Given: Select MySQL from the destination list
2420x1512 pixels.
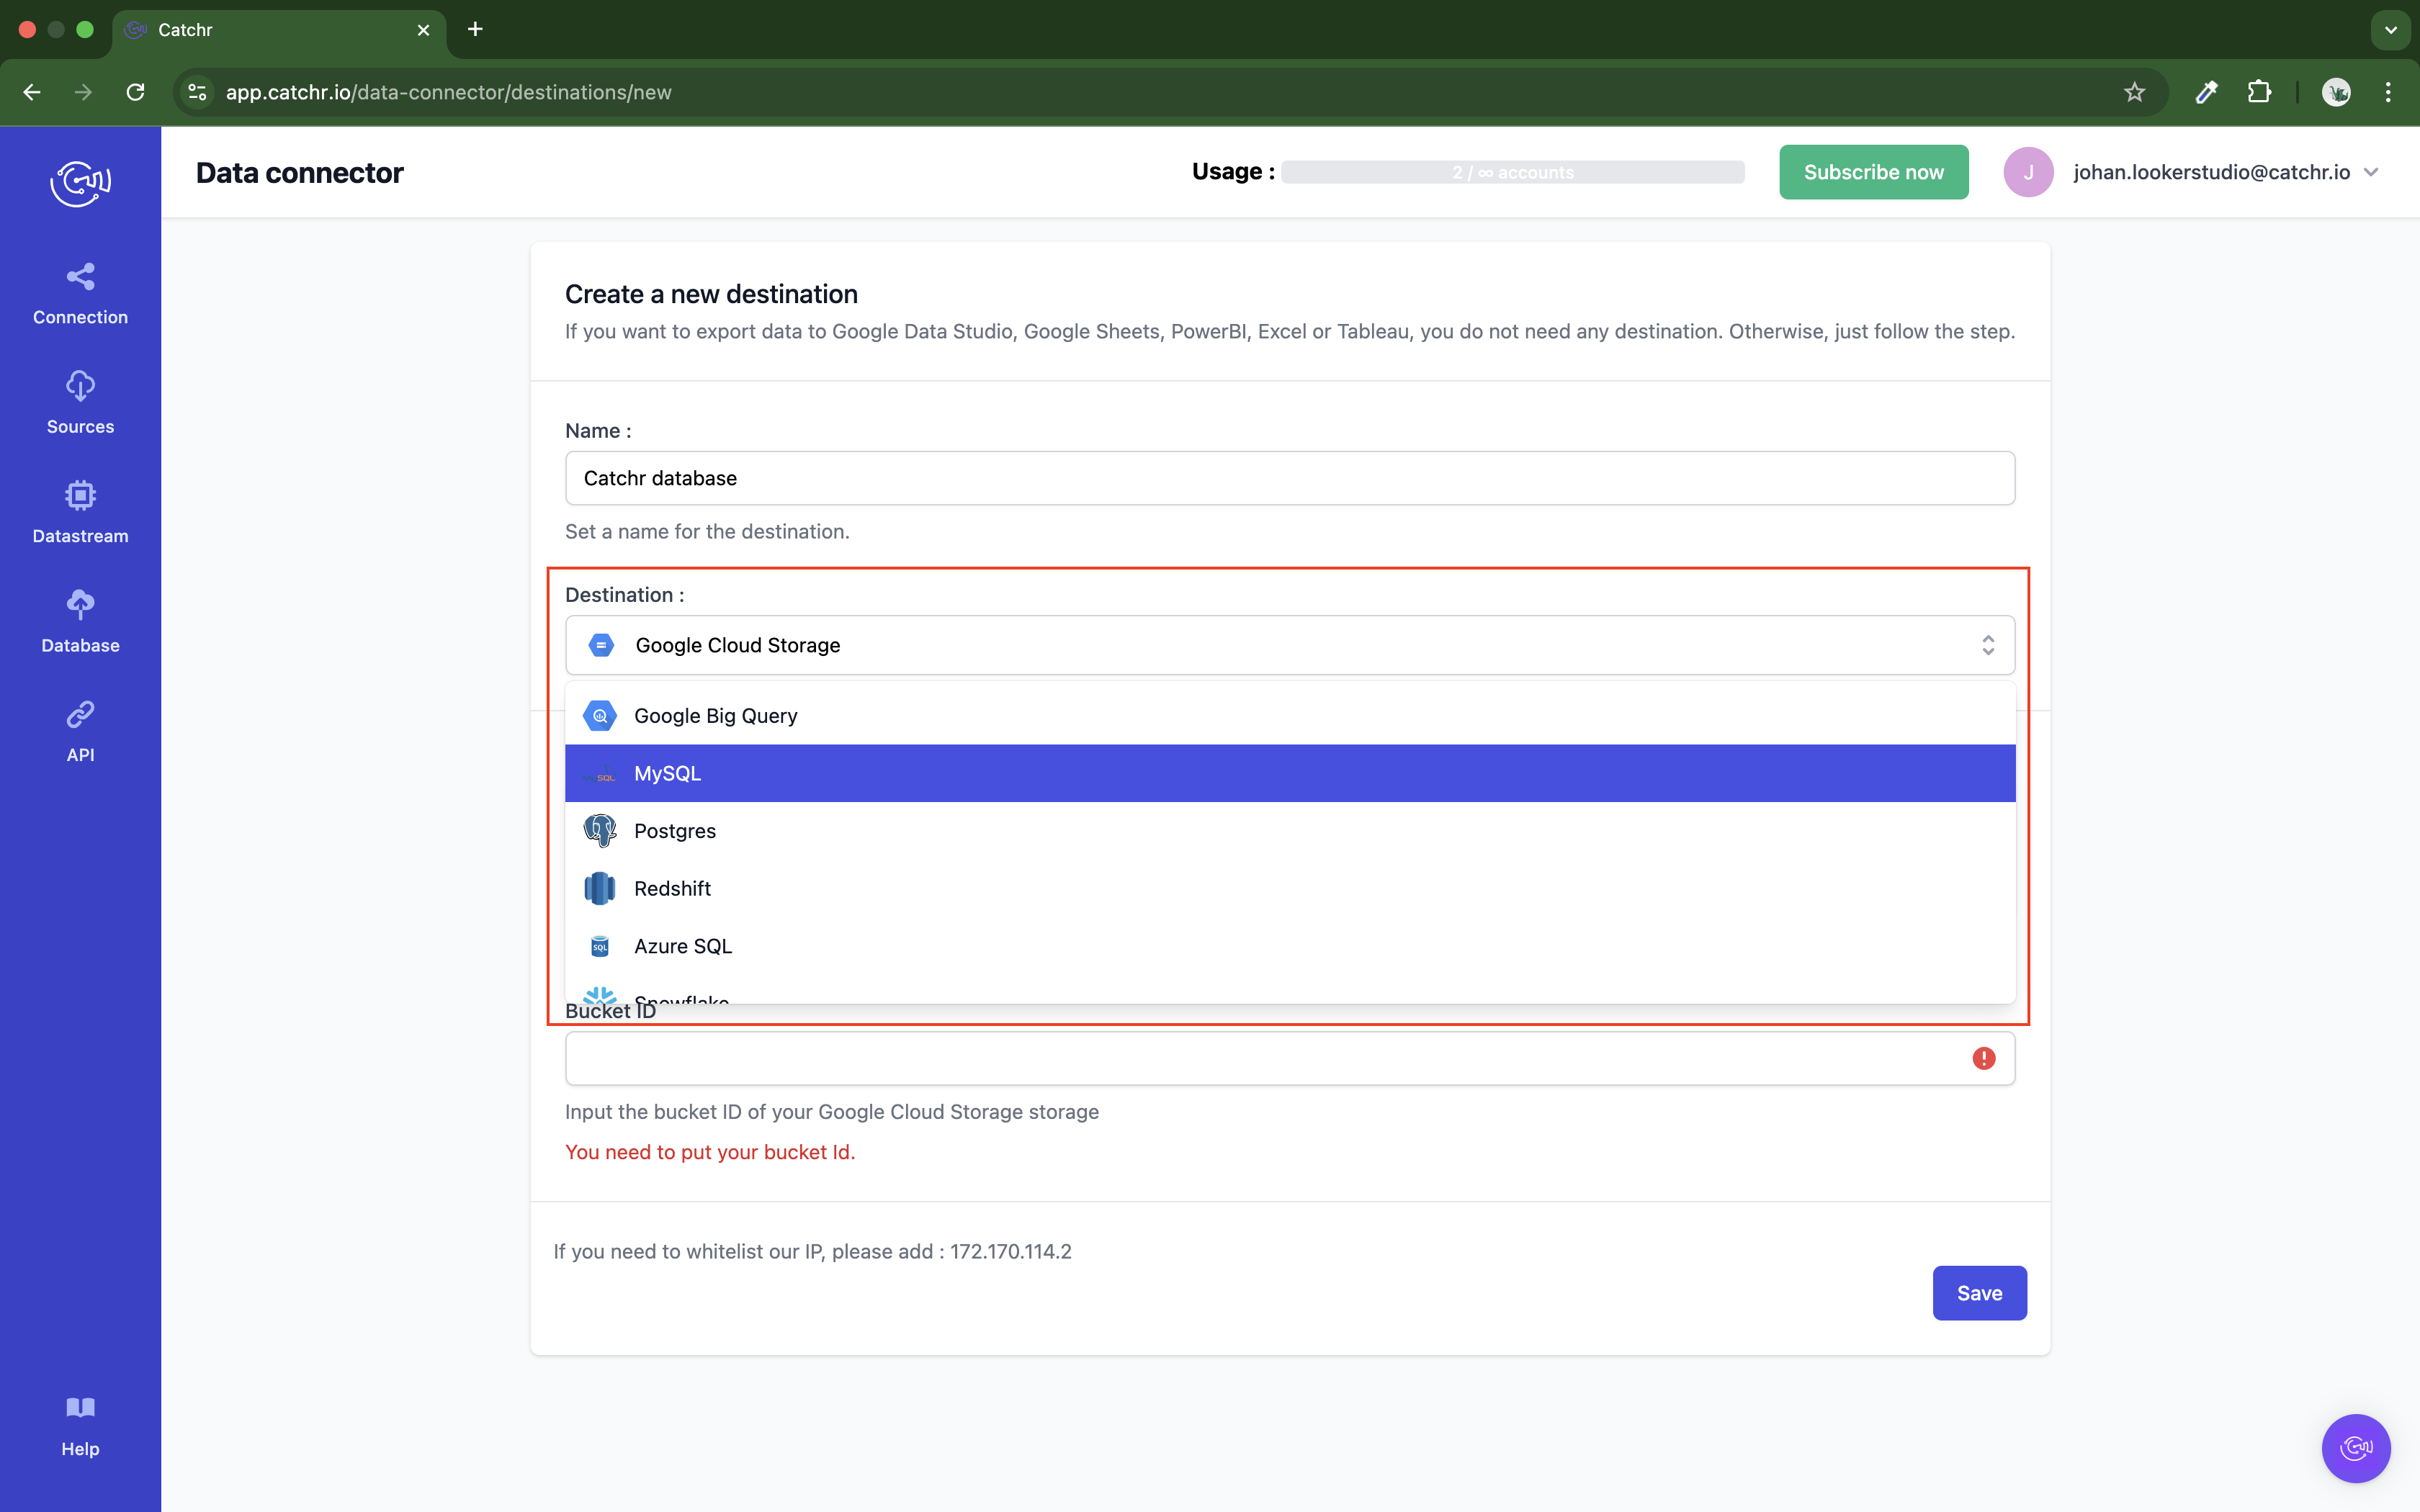Looking at the screenshot, I should pos(1290,773).
